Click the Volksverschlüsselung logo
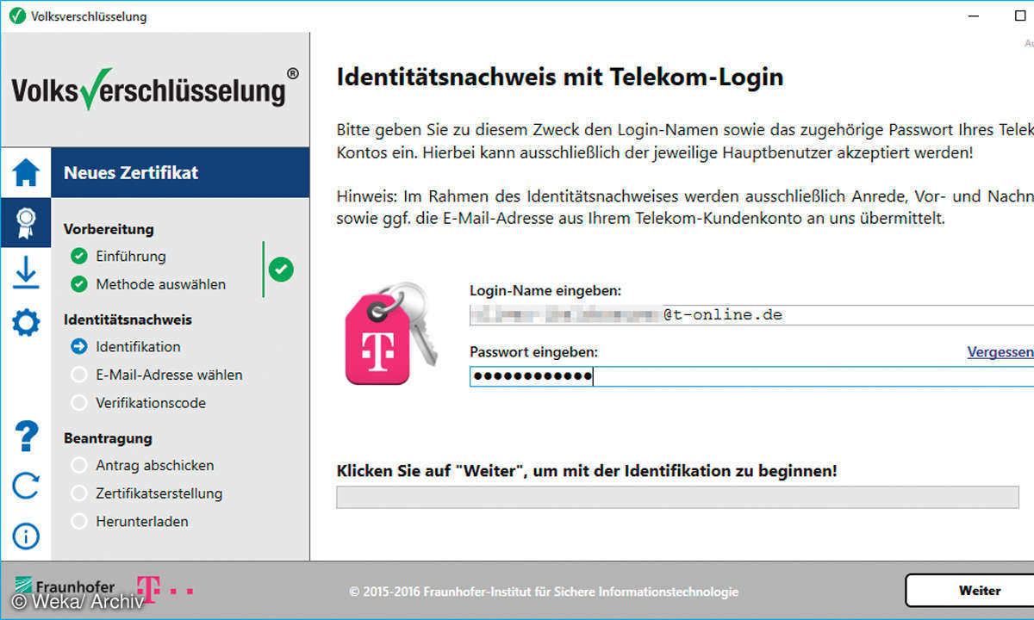Image resolution: width=1034 pixels, height=620 pixels. point(155,90)
